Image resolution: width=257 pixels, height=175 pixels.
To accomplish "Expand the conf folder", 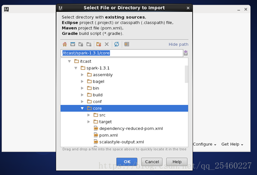I will coord(82,102).
